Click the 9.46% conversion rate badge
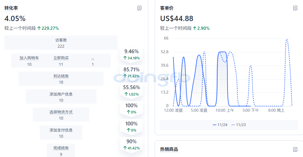This screenshot has height=157, width=303. [x=131, y=54]
